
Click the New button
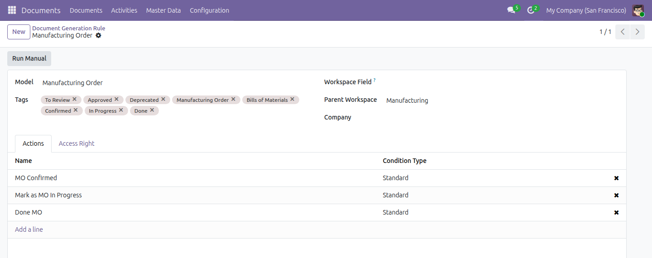pos(19,32)
